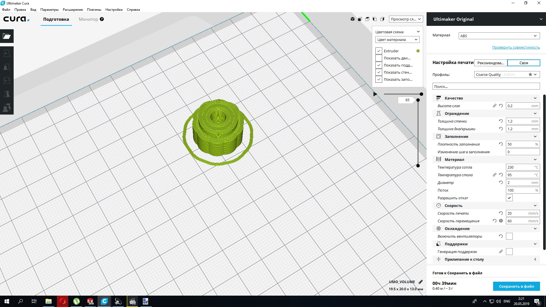
Task: Open the 'Расширения' menu
Action: click(73, 10)
